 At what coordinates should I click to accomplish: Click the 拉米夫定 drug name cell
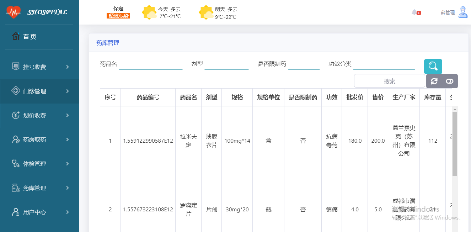click(188, 141)
